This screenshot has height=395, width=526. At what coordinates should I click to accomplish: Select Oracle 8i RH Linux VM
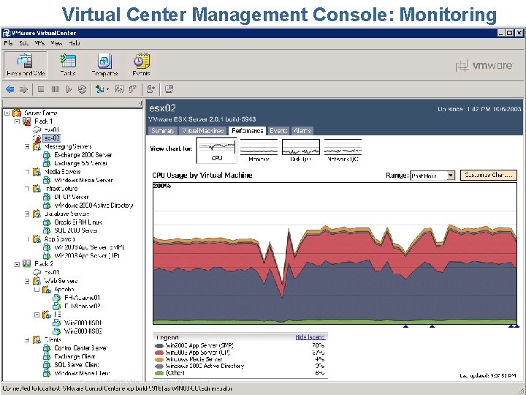[78, 222]
